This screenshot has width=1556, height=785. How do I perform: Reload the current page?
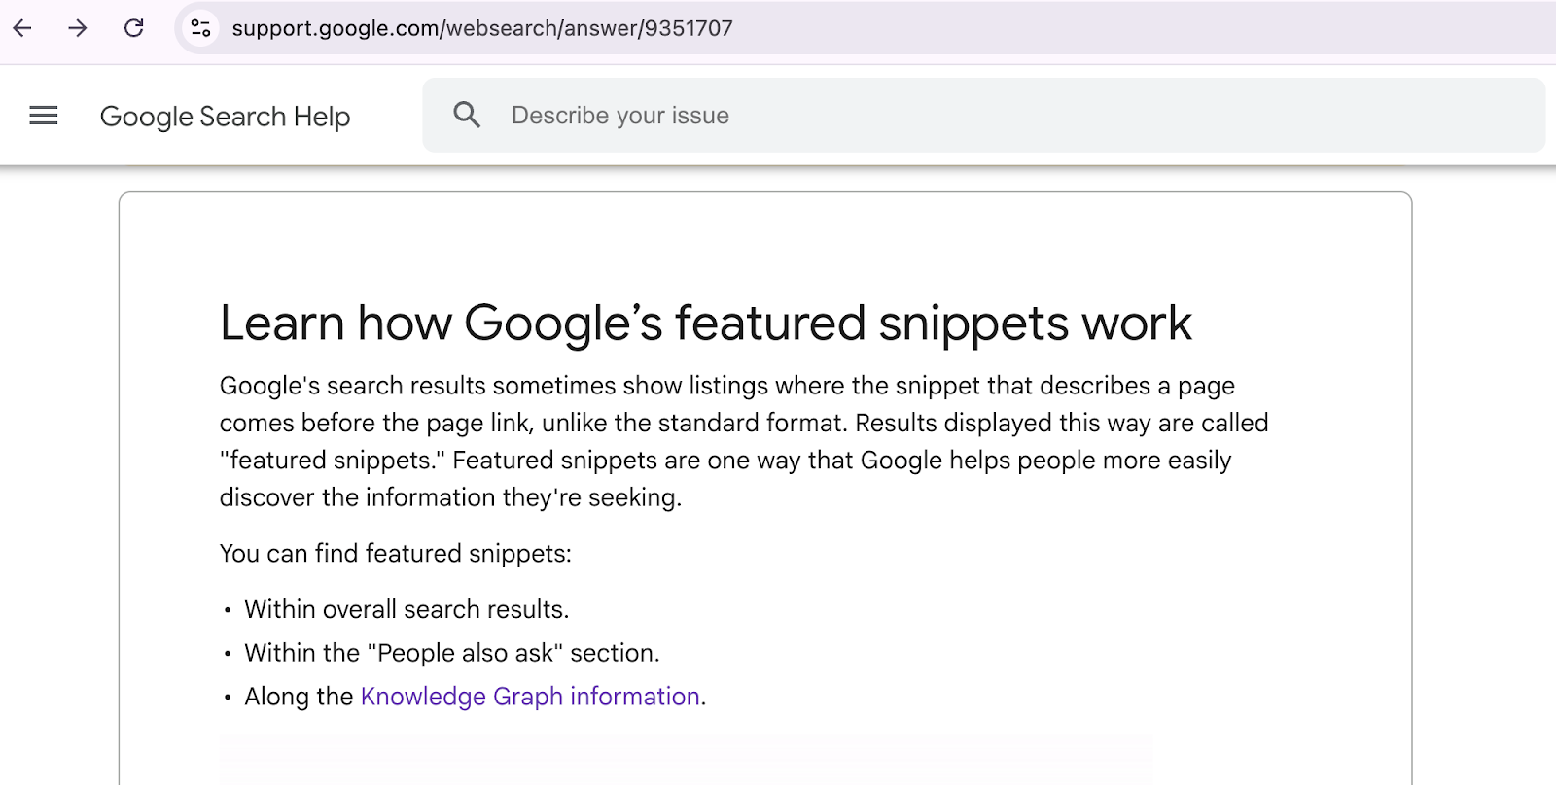[x=134, y=28]
